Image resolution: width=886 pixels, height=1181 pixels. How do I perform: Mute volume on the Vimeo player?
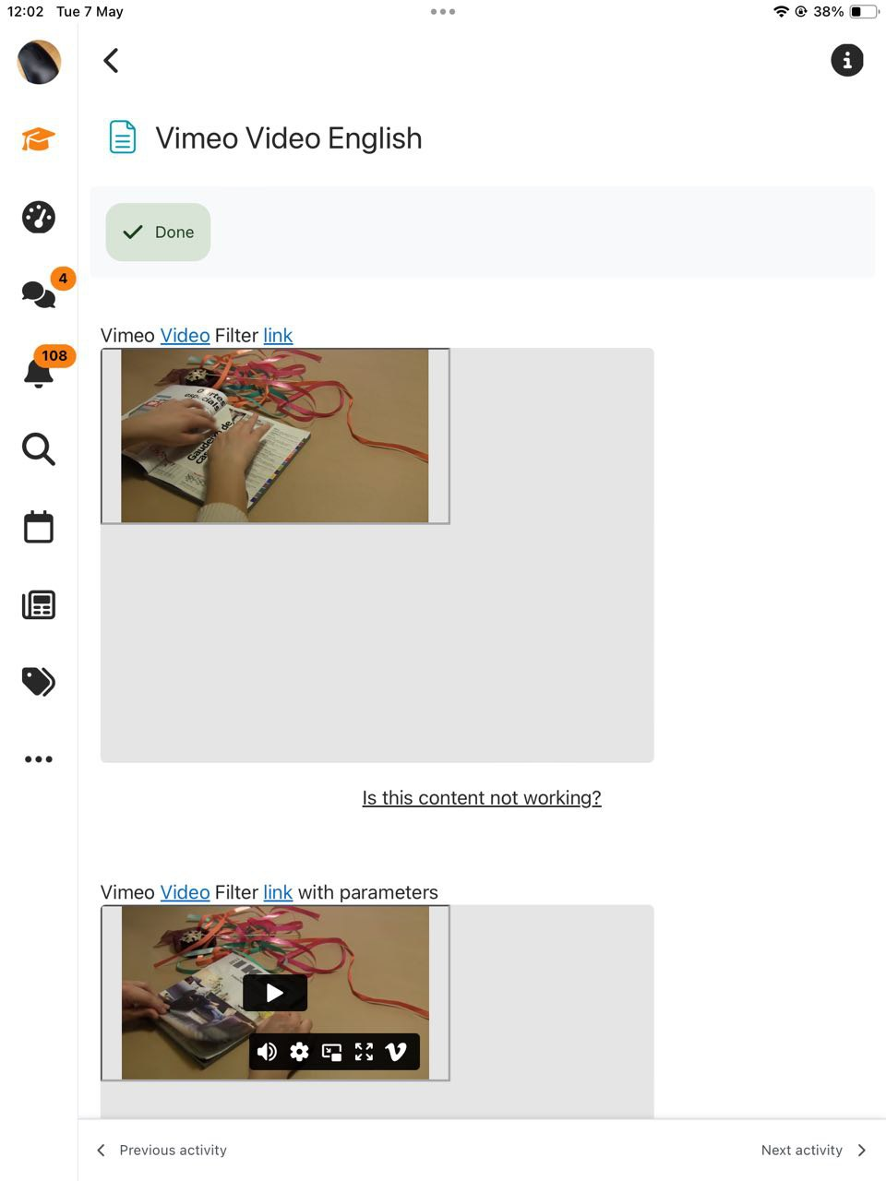[267, 1052]
